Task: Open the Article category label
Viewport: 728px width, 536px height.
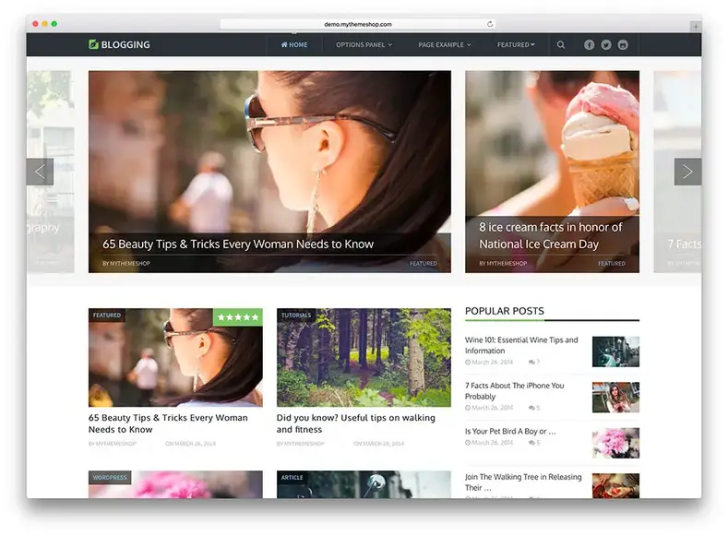Action: (292, 478)
